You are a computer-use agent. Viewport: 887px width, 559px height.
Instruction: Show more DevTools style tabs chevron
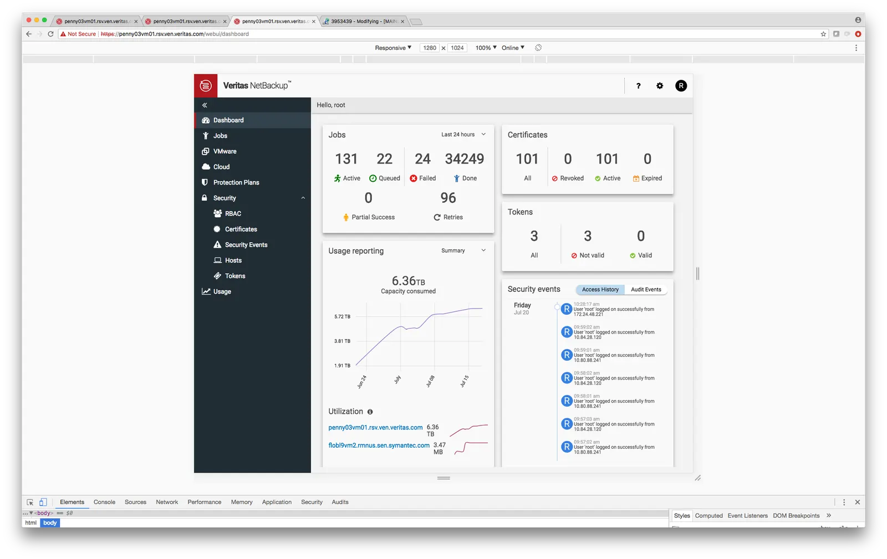tap(829, 516)
